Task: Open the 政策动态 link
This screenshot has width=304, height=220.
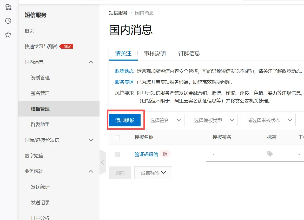Action: click(x=124, y=71)
